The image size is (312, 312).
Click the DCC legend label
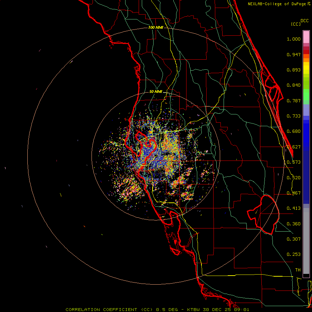pos(305,21)
